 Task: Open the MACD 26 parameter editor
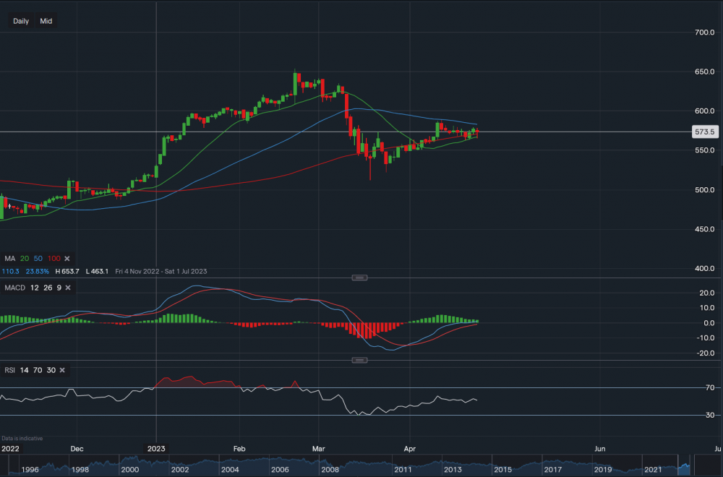coord(47,287)
